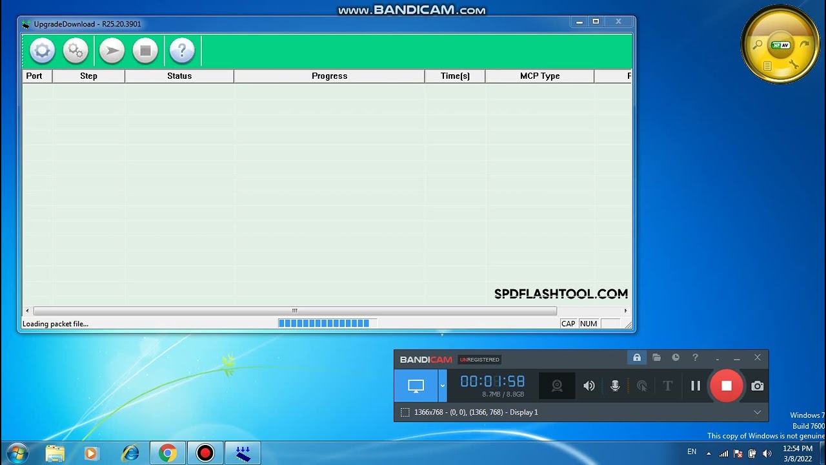Pause the Bandicam recording
The width and height of the screenshot is (826, 465).
click(696, 386)
